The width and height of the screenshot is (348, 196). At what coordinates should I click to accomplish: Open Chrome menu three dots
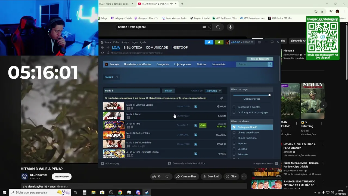[344, 11]
